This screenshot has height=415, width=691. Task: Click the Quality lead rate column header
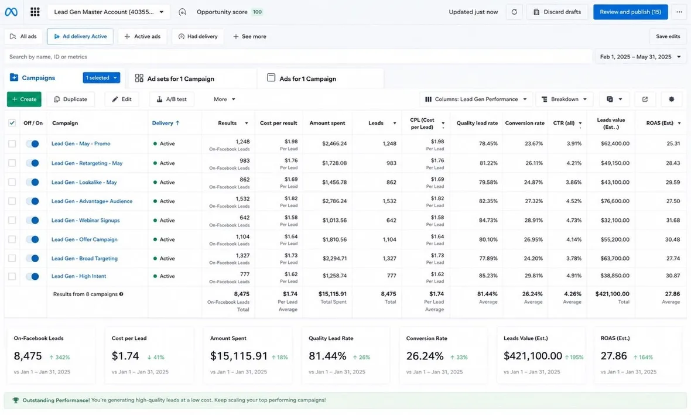[x=477, y=123]
